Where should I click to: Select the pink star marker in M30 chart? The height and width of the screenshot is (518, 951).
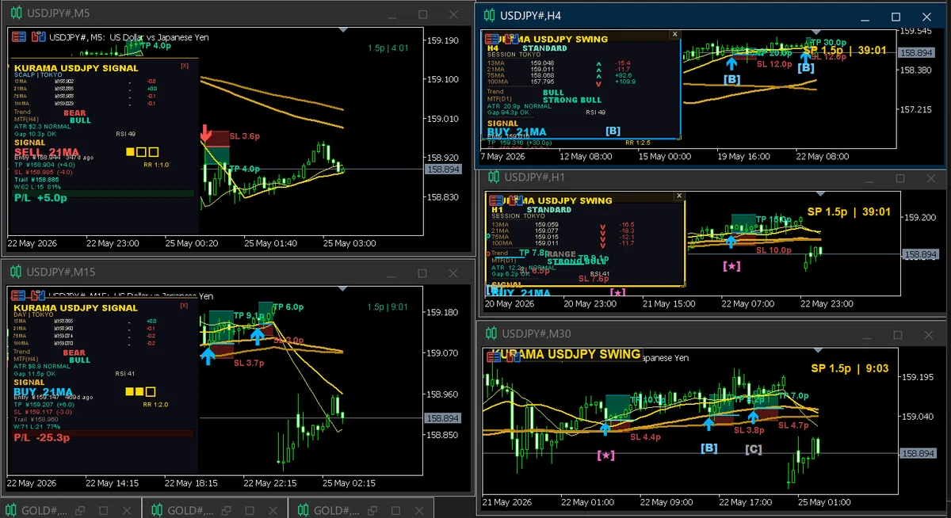pyautogui.click(x=605, y=455)
